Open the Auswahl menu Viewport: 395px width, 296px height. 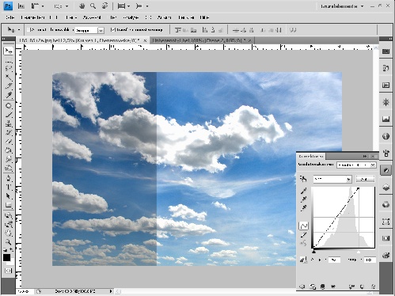point(92,17)
